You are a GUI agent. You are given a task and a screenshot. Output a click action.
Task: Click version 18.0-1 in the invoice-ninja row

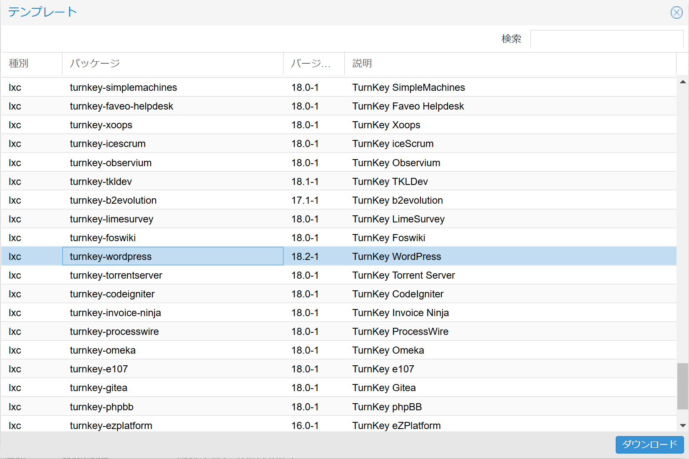(x=305, y=313)
